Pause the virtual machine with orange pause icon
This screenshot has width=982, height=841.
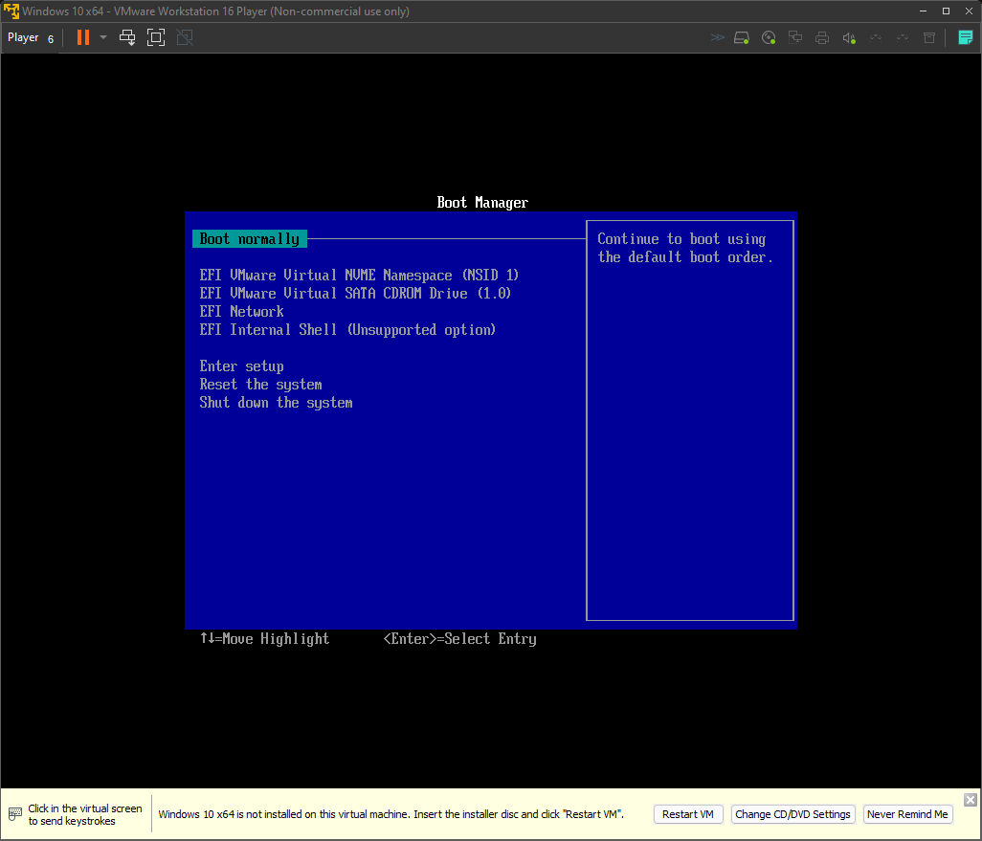pyautogui.click(x=83, y=37)
